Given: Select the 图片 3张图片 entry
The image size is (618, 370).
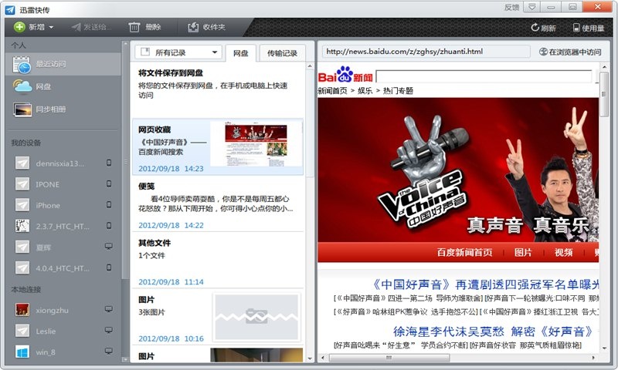Looking at the screenshot, I should (218, 318).
